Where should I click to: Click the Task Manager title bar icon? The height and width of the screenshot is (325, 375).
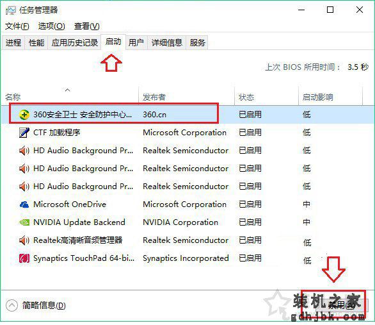coord(11,10)
